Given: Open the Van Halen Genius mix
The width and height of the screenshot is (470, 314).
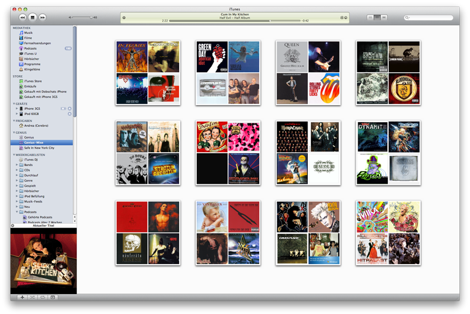Looking at the screenshot, I should coord(228,233).
